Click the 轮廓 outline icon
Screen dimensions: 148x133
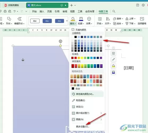81,19
